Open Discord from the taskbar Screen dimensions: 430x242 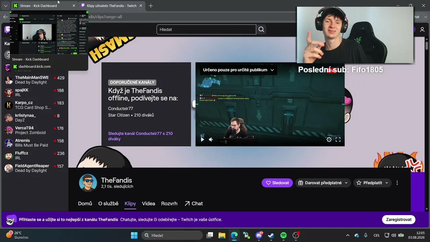click(x=259, y=235)
